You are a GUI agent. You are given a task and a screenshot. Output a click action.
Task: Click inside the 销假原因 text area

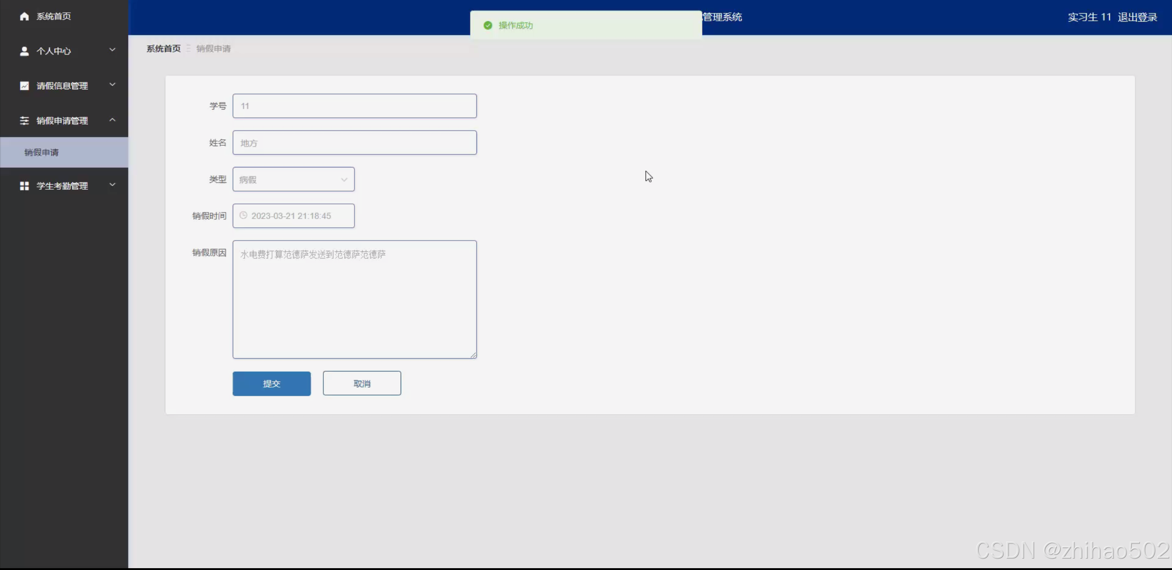point(354,299)
